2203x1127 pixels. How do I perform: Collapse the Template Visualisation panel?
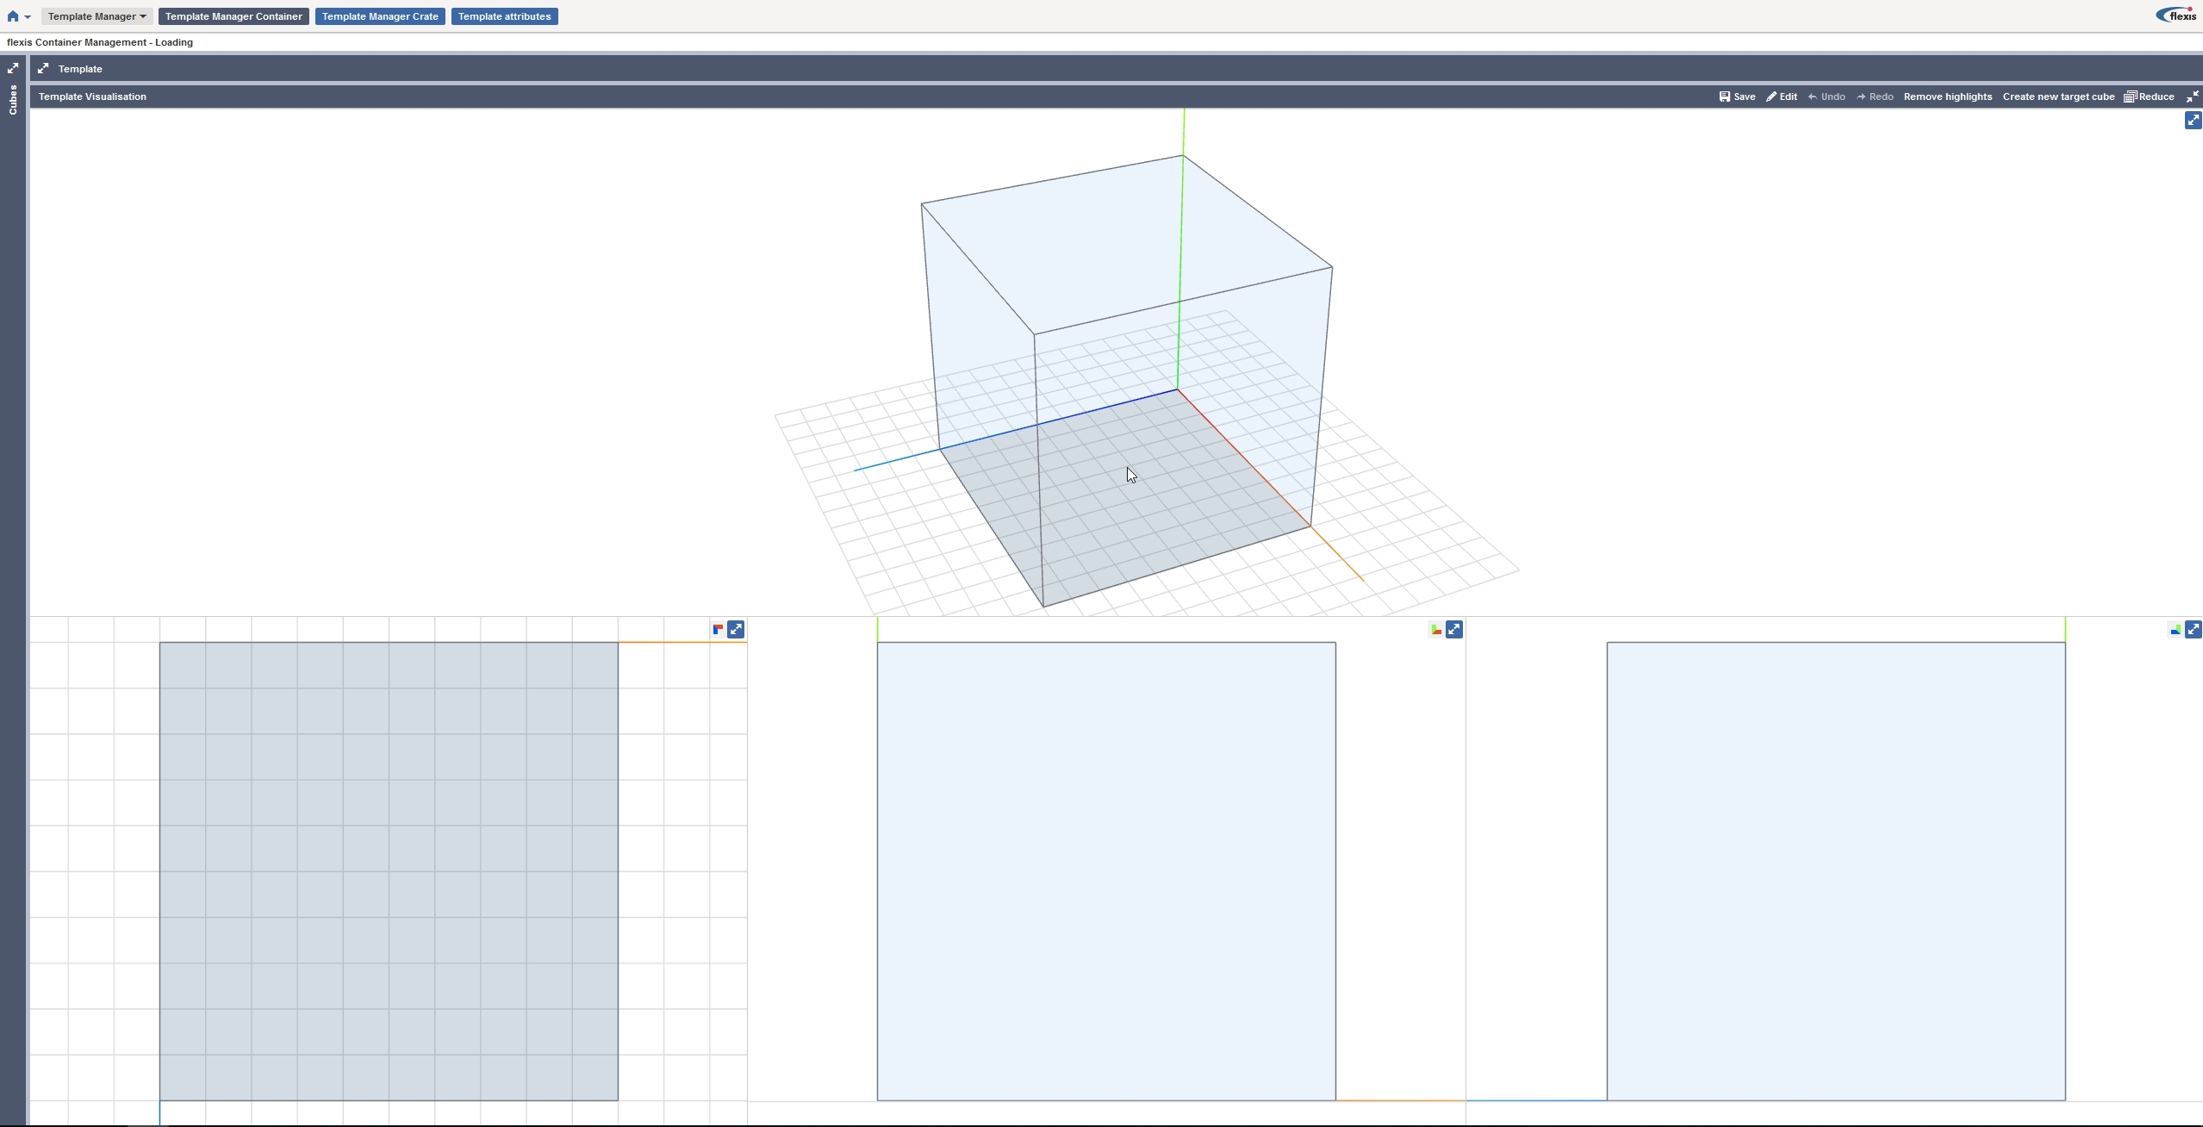click(x=2193, y=97)
